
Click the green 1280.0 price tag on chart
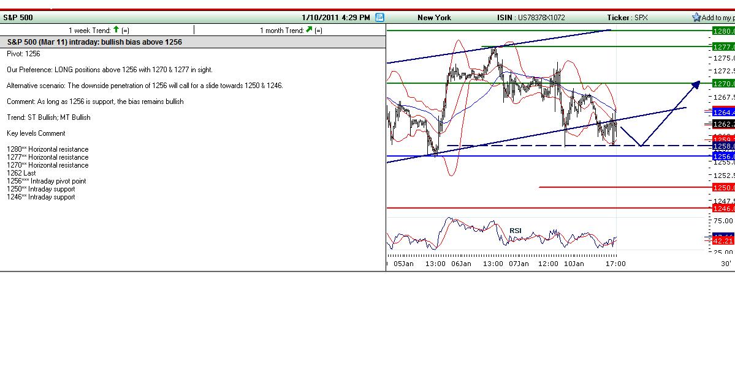[723, 31]
